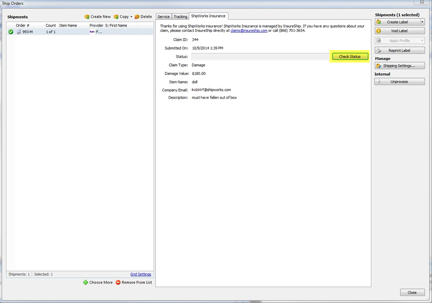
Task: Click the Void Label button text
Action: (399, 31)
